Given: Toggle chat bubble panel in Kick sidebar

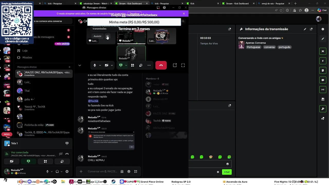Looking at the screenshot, I should coord(323,80).
